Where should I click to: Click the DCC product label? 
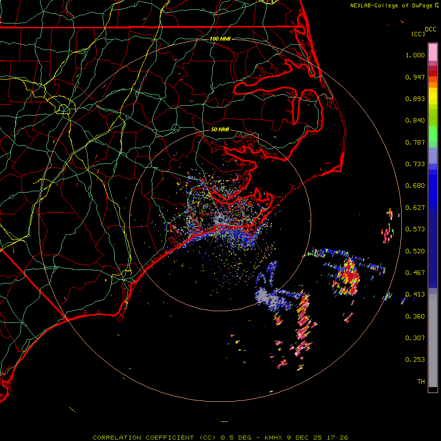tap(430, 29)
